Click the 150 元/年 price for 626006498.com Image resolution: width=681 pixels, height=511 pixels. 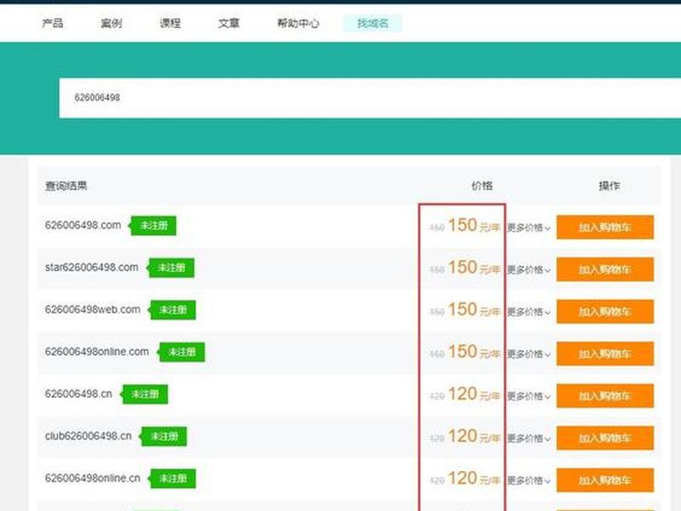(x=474, y=226)
